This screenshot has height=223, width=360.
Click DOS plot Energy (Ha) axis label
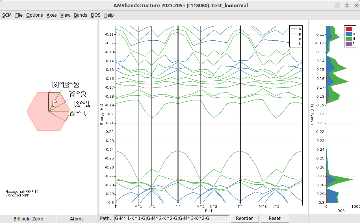point(312,114)
